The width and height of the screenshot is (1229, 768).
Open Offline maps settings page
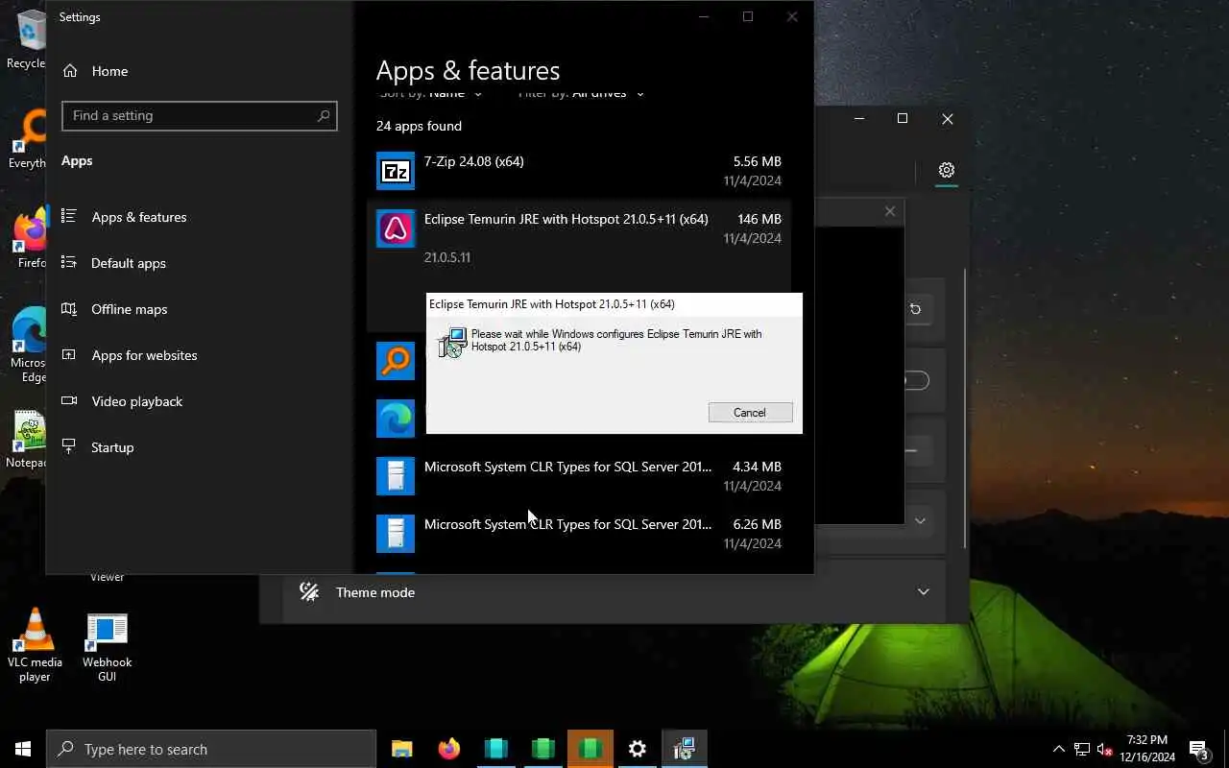click(200, 309)
